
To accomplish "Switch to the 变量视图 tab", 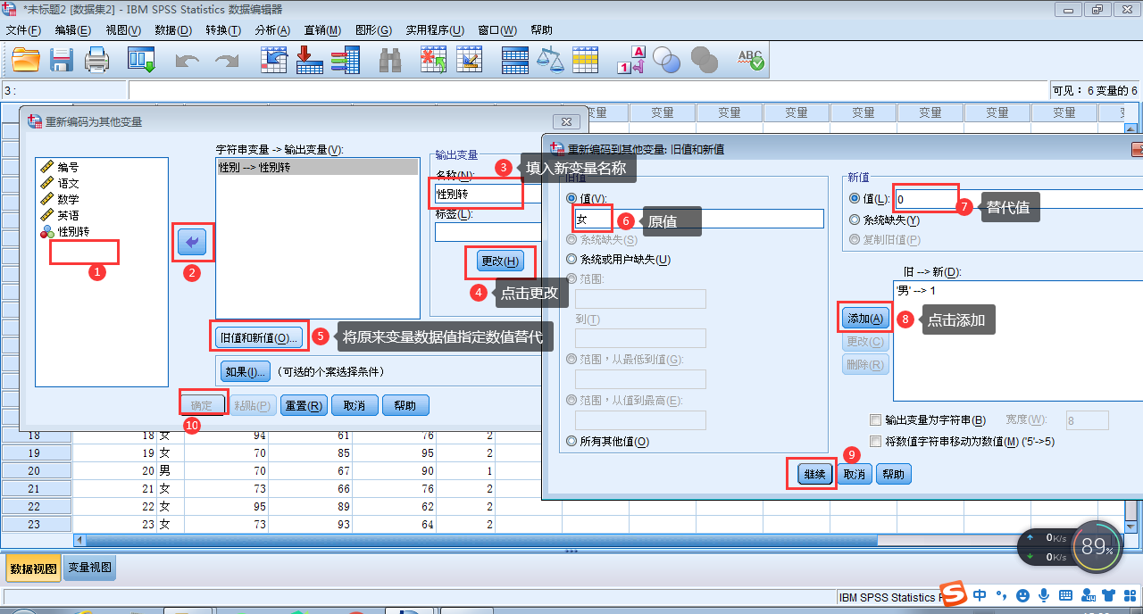I will (89, 568).
